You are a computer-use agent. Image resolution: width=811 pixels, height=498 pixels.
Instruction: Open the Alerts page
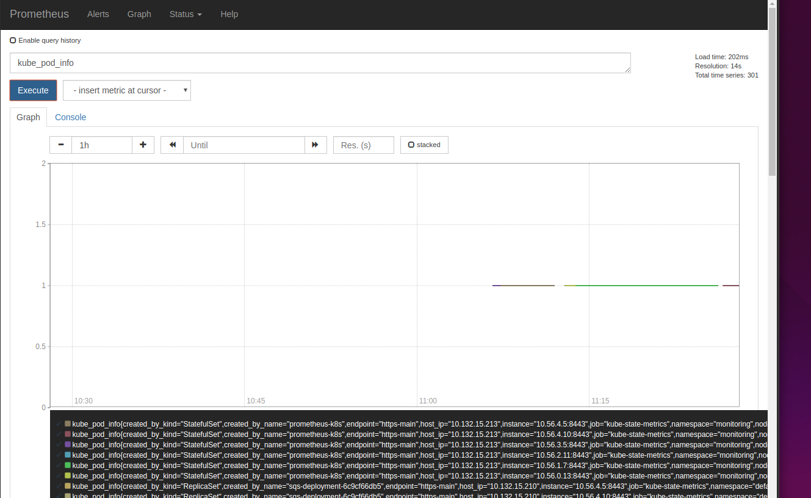pyautogui.click(x=98, y=14)
